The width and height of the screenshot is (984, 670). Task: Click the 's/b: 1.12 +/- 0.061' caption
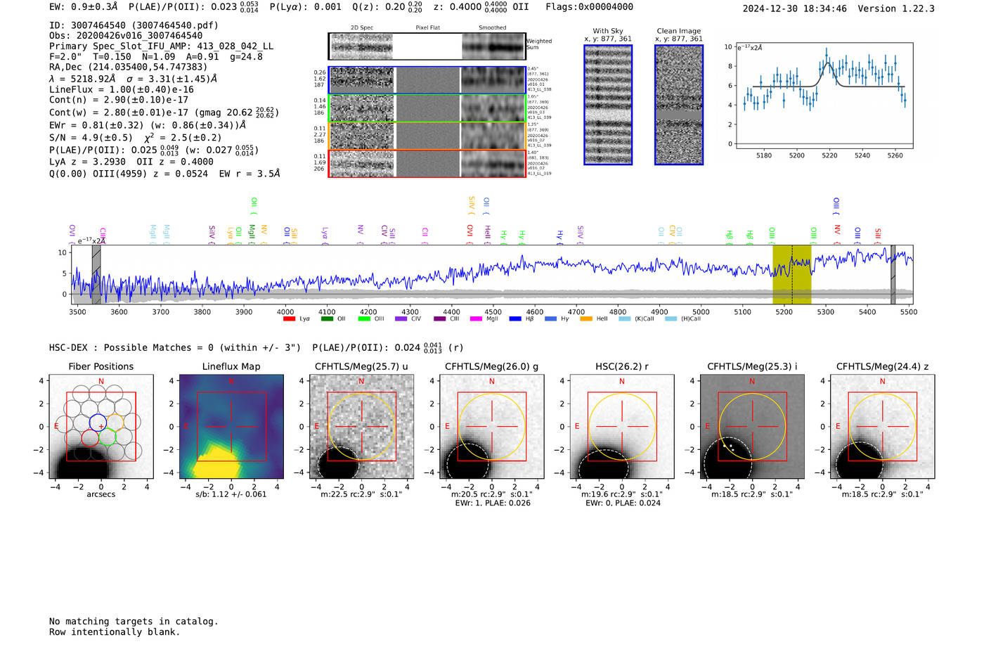(x=231, y=494)
